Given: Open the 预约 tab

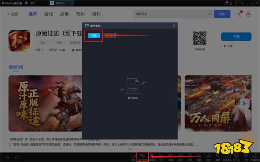Looking at the screenshot, I should click(80, 14).
